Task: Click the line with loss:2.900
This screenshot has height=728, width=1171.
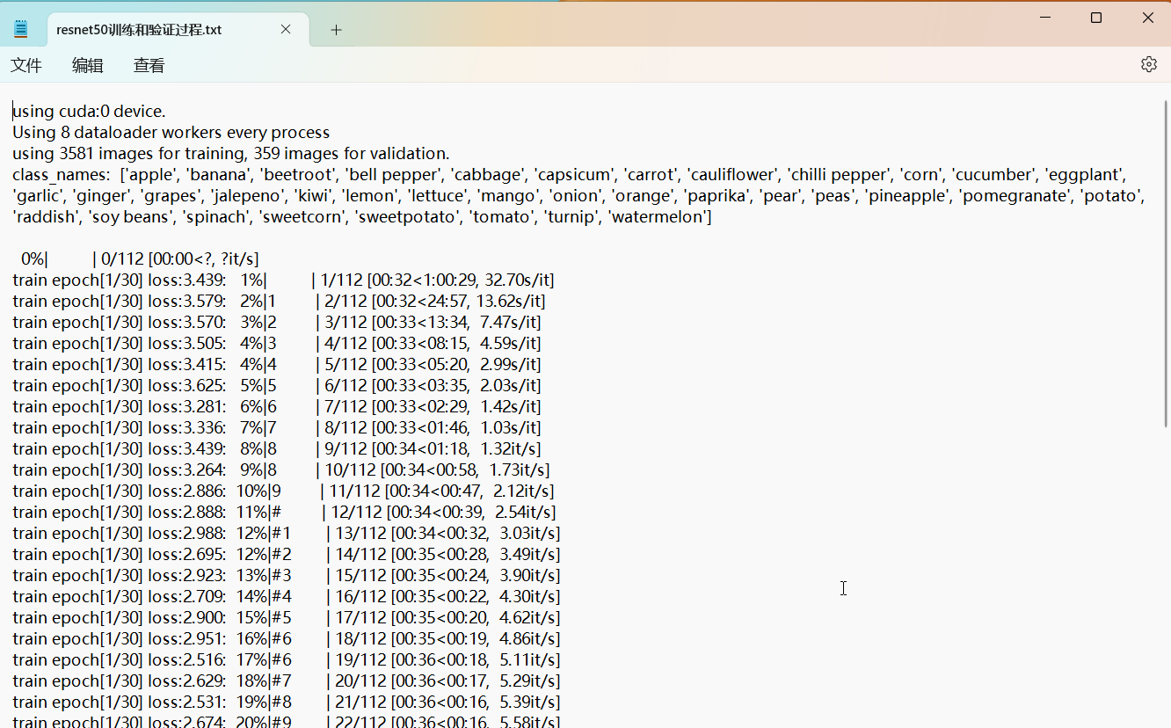Action: (x=287, y=618)
